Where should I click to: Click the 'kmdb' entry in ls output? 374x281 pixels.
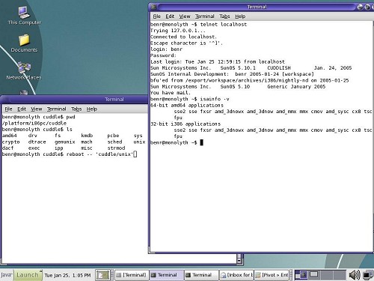pos(87,136)
